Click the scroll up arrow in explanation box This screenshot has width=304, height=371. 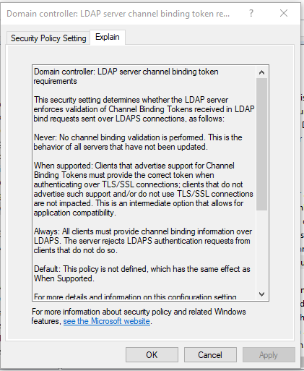pyautogui.click(x=261, y=72)
